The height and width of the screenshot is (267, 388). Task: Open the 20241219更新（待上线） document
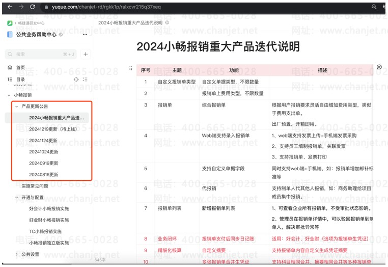[x=52, y=129]
